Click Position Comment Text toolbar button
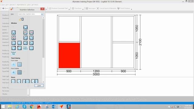 pos(58,8)
